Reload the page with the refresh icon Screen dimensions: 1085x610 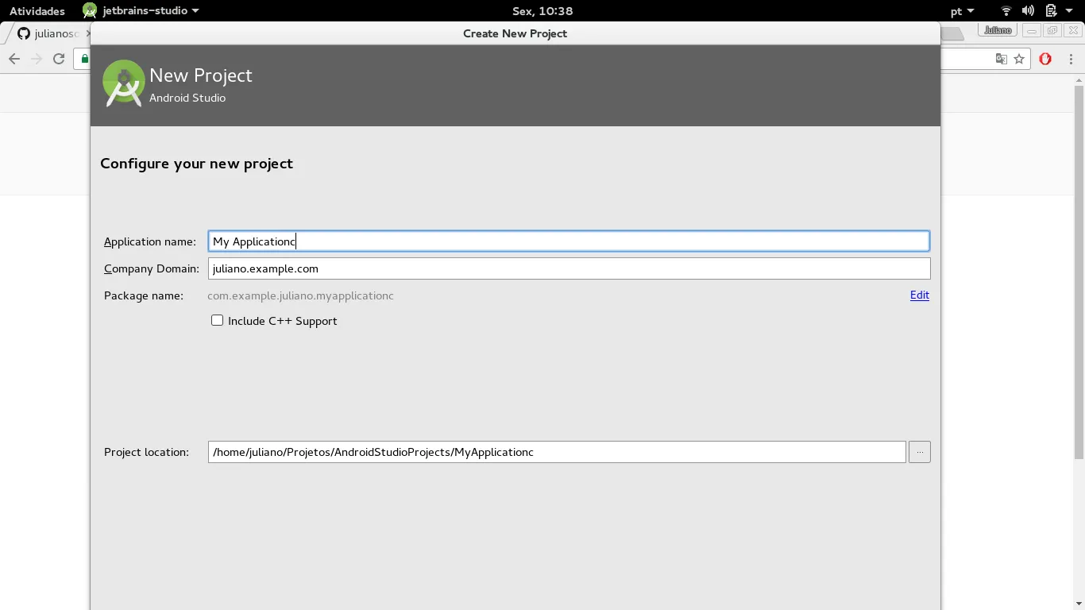tap(59, 59)
